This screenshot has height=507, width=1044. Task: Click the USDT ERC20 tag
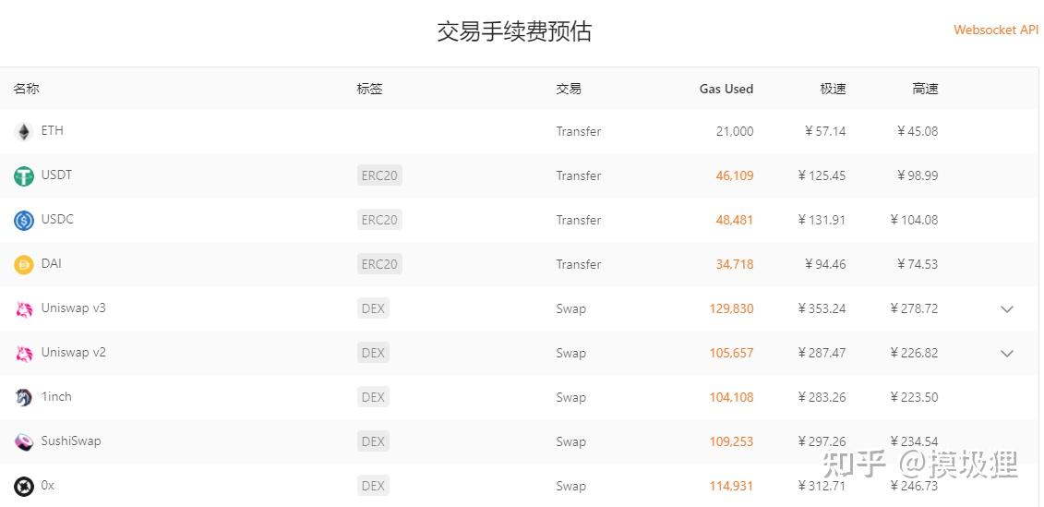click(379, 175)
